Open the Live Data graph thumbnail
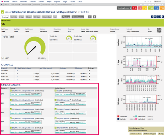165x135 pixels. pyautogui.click(x=144, y=42)
